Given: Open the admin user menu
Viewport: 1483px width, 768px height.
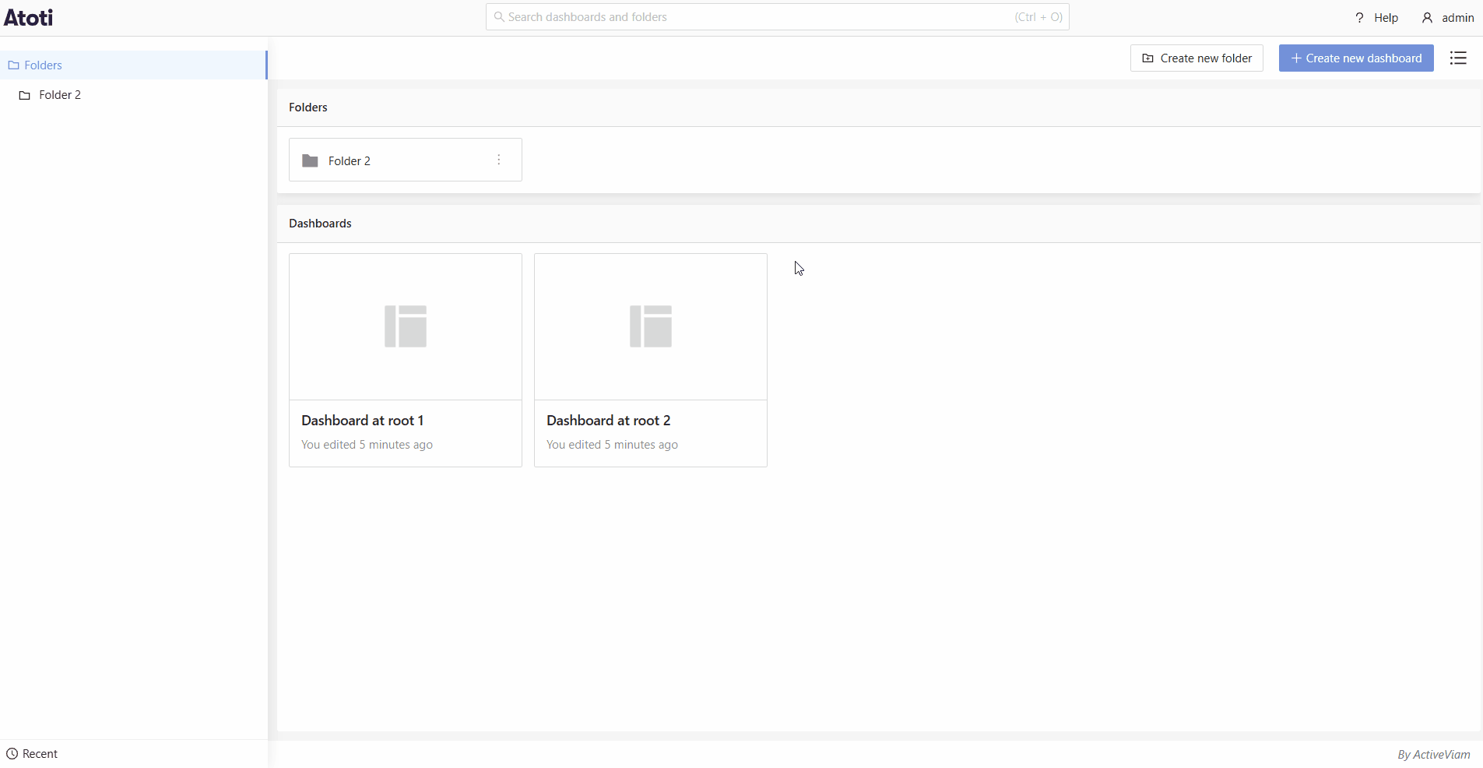Looking at the screenshot, I should coord(1448,18).
